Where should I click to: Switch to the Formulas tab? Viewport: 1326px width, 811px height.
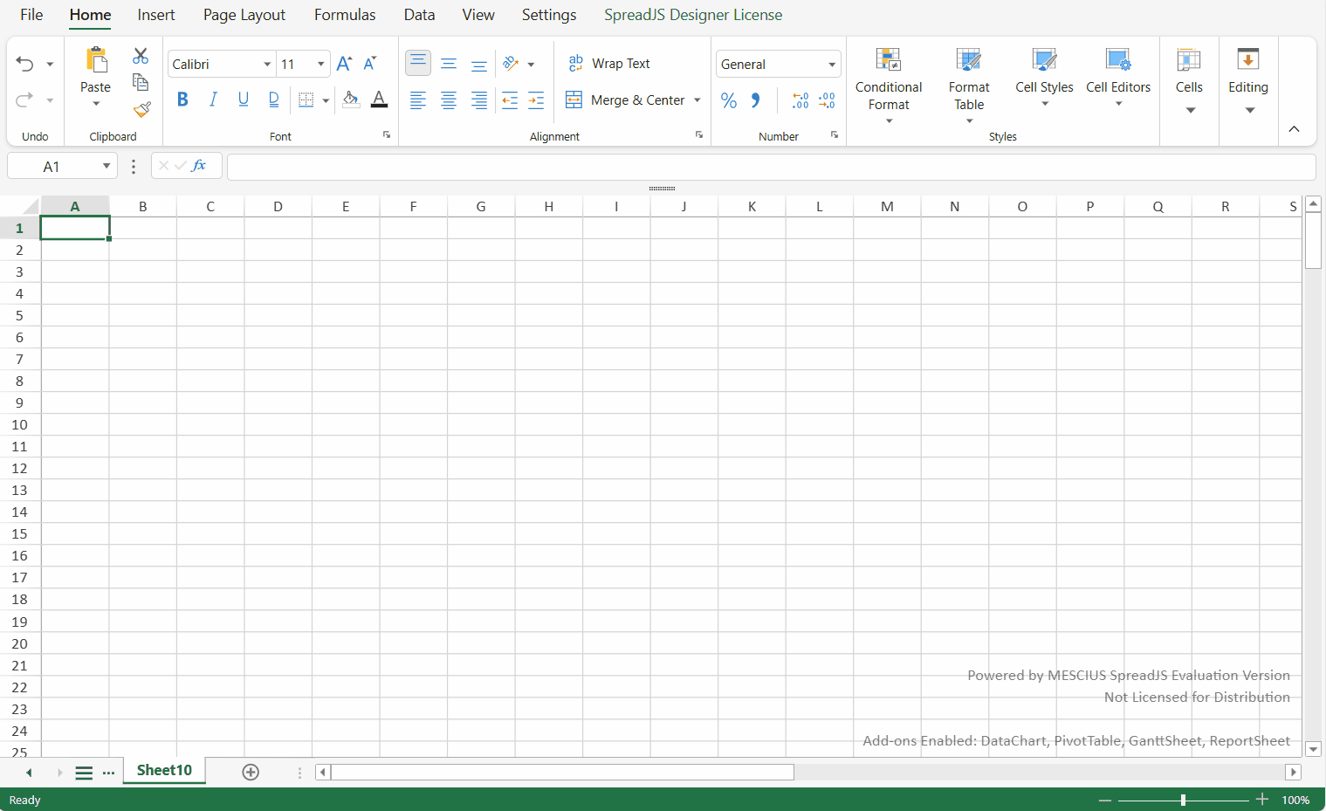(x=345, y=15)
